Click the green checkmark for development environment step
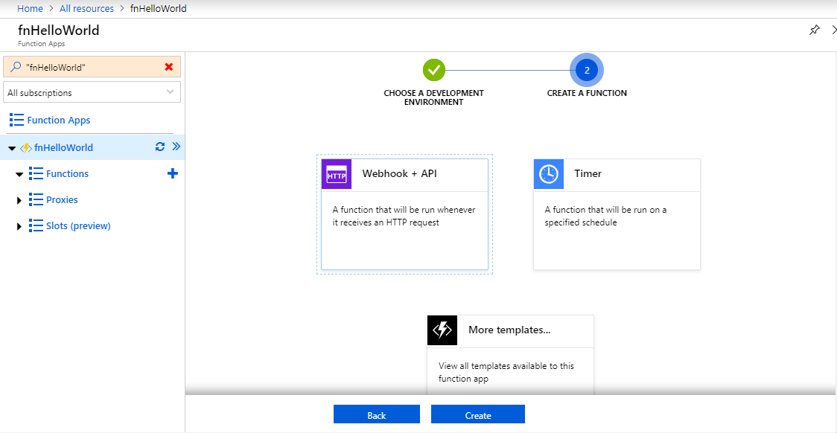This screenshot has width=837, height=433. tap(434, 69)
